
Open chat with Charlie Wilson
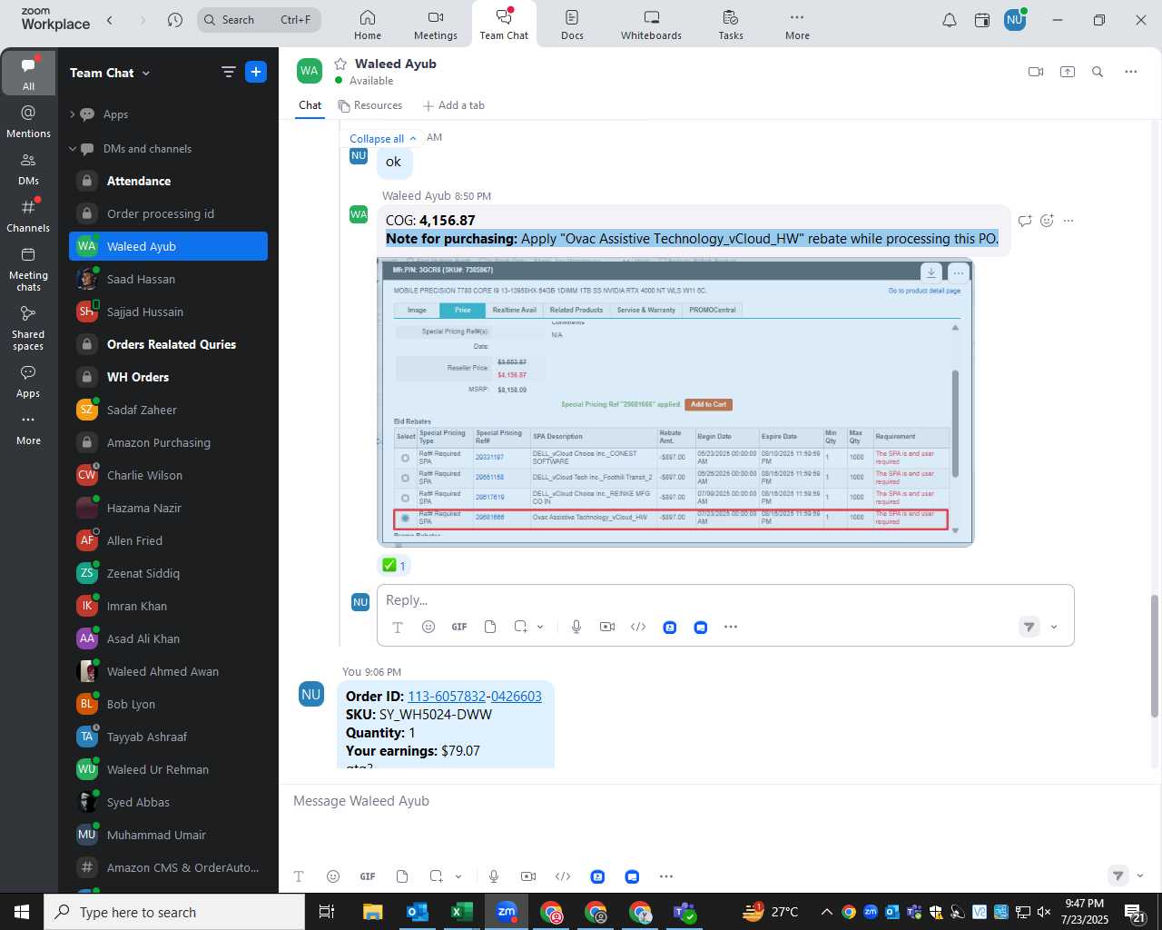pyautogui.click(x=168, y=475)
